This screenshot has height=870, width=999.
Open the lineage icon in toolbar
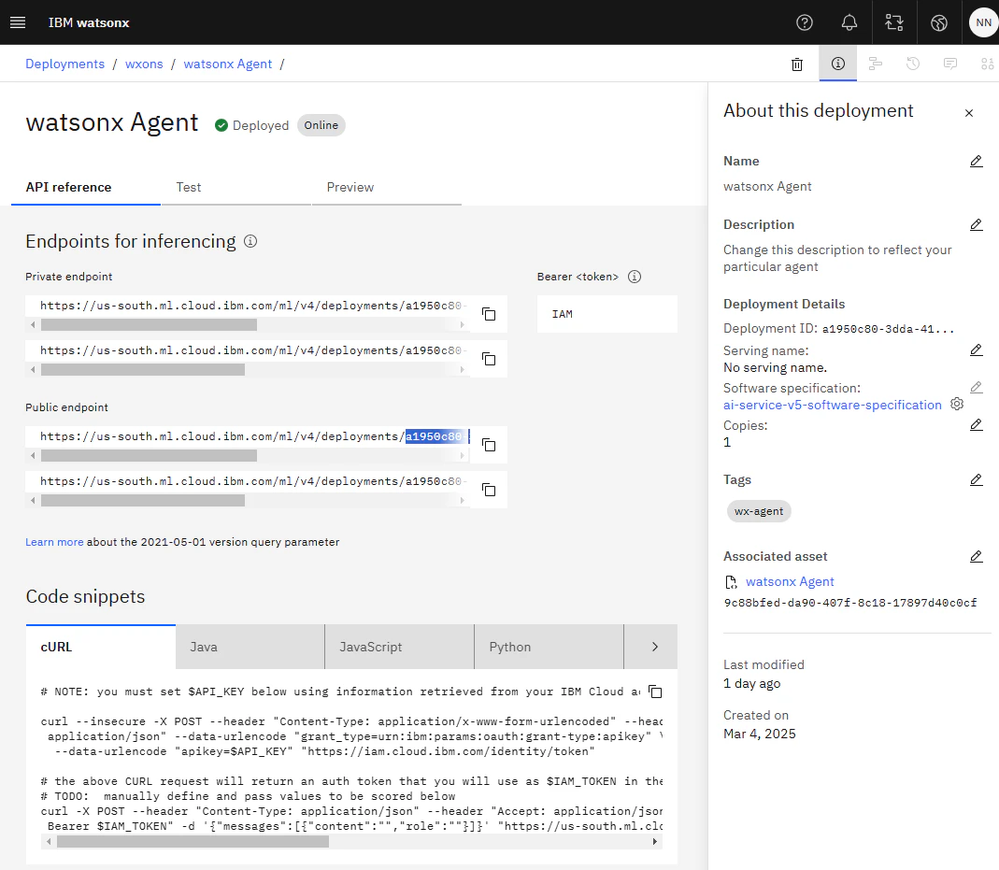tap(876, 63)
